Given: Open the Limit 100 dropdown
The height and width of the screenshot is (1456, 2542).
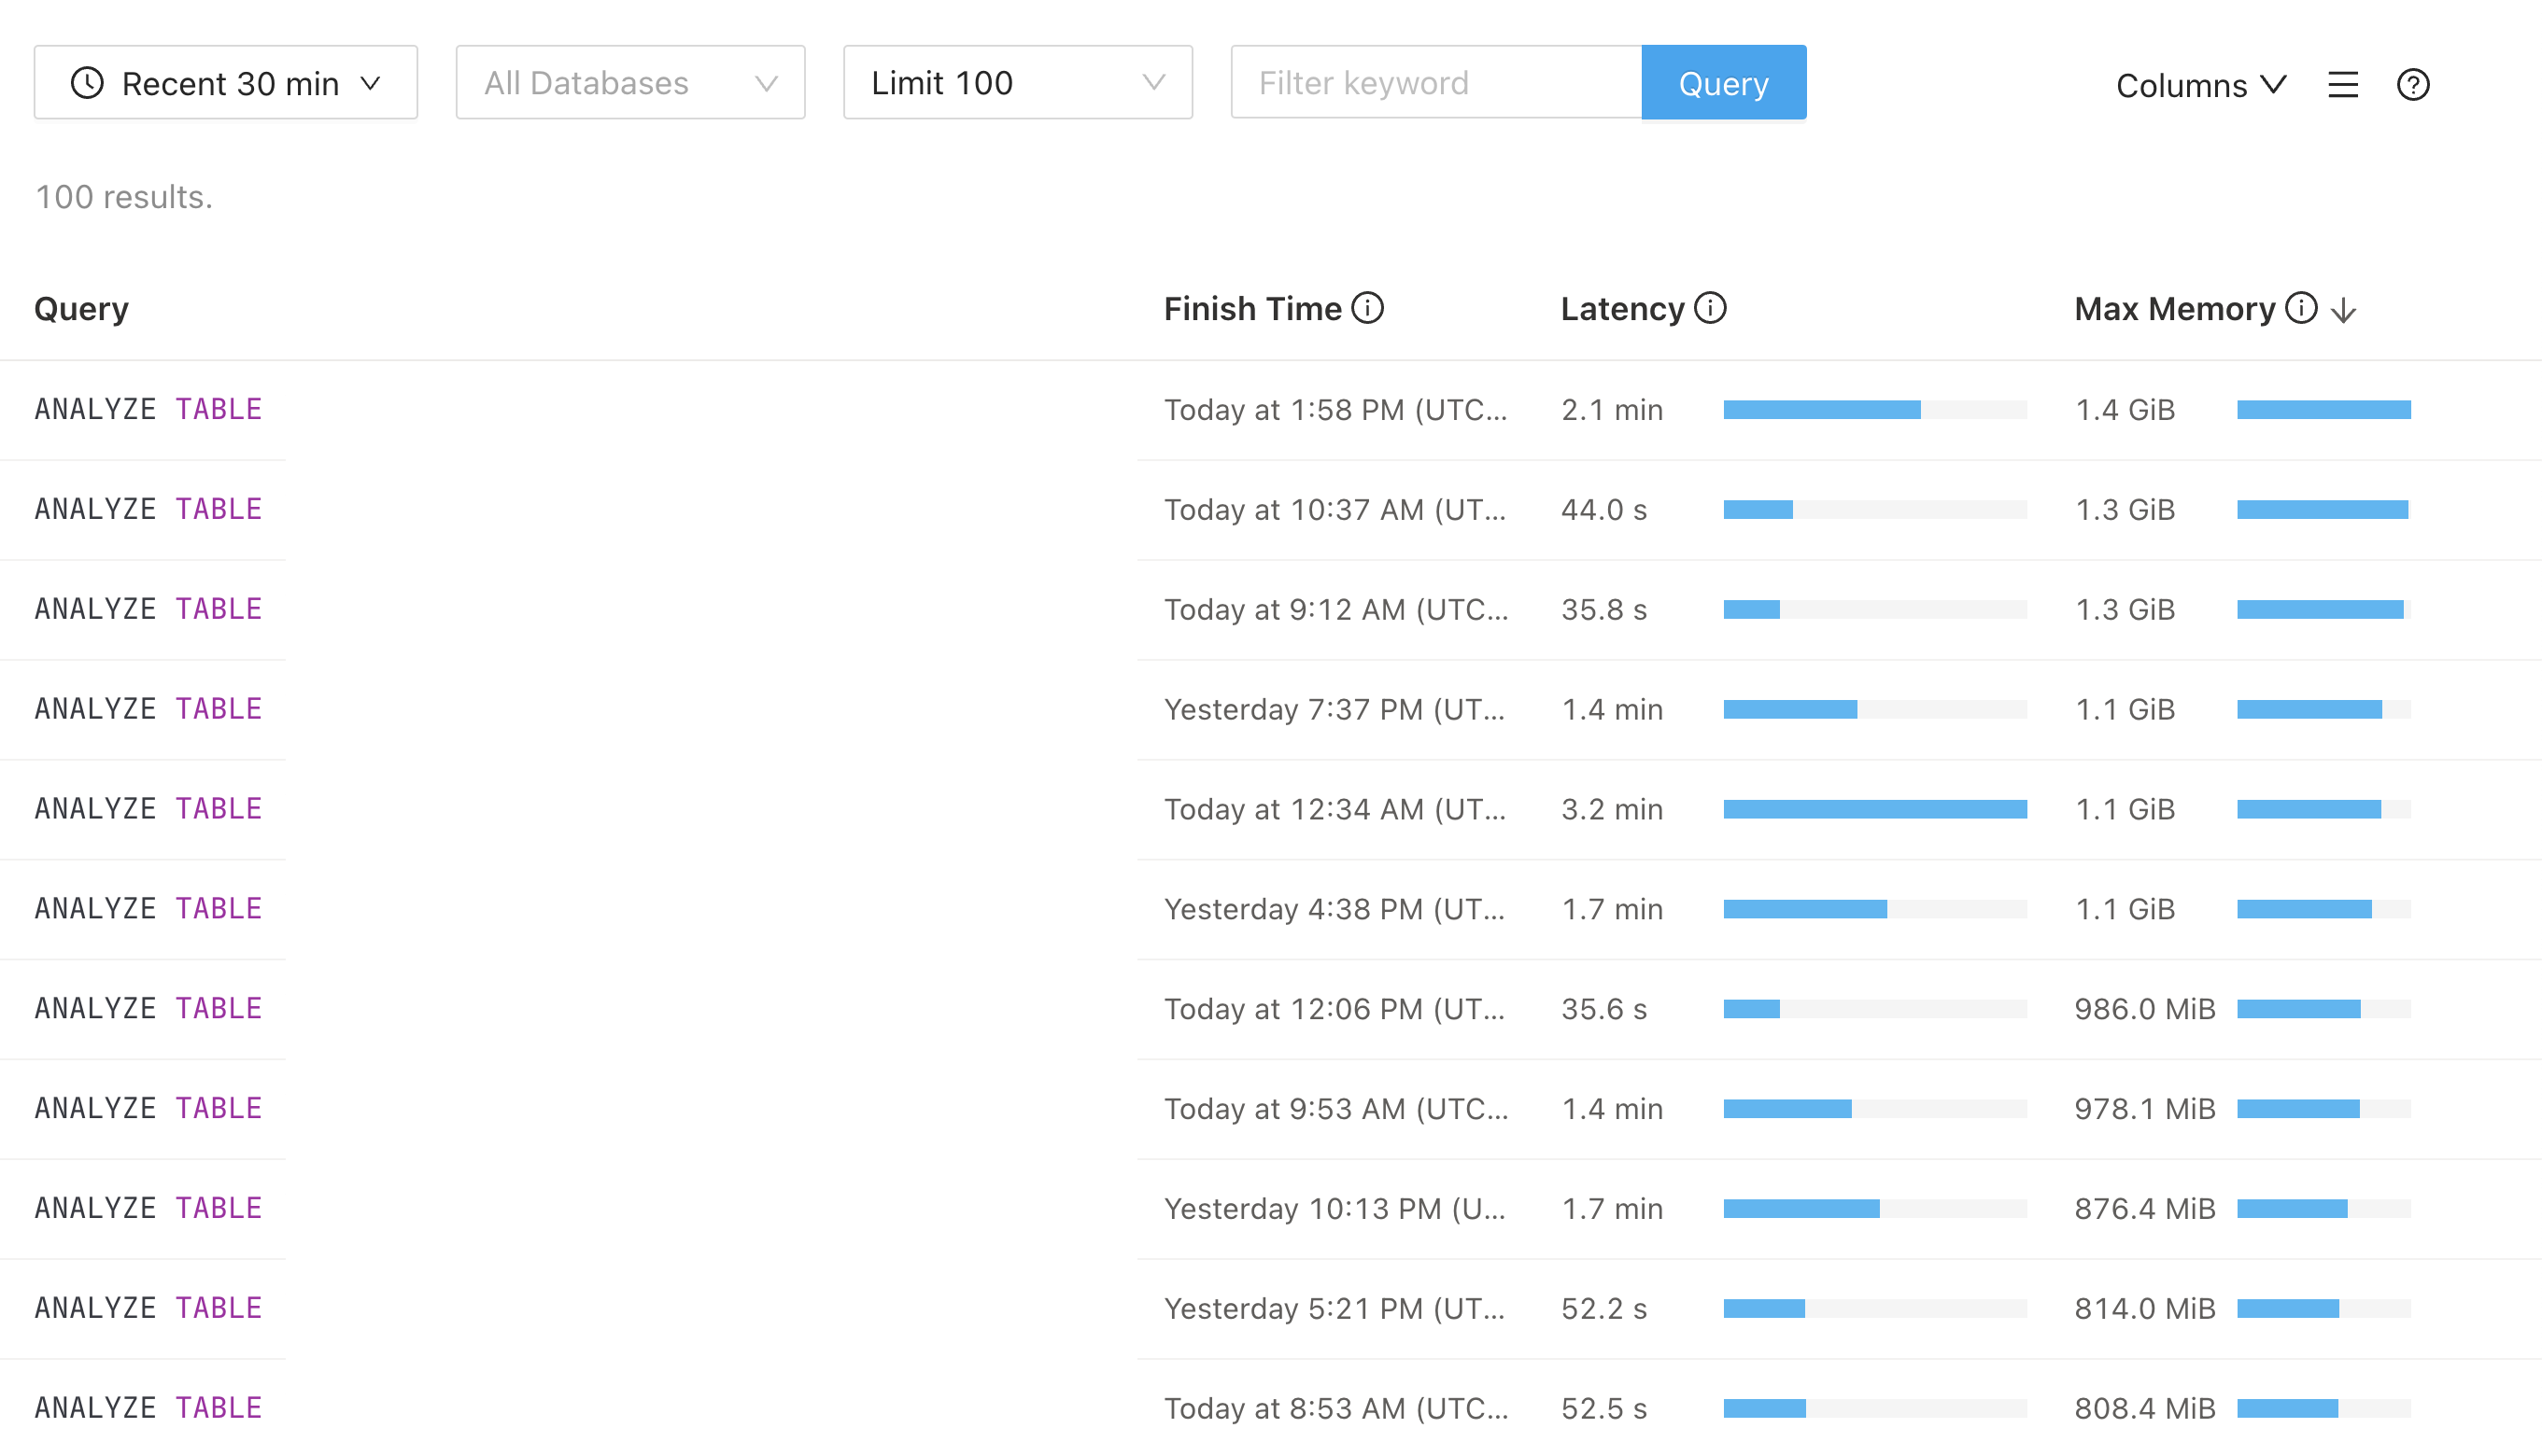Looking at the screenshot, I should [1017, 83].
